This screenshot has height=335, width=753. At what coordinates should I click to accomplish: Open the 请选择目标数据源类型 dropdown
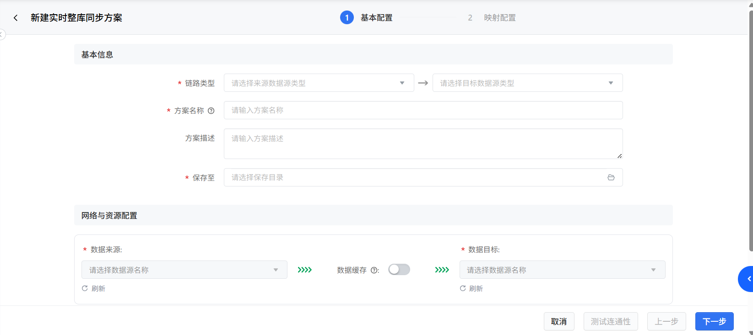pyautogui.click(x=527, y=83)
